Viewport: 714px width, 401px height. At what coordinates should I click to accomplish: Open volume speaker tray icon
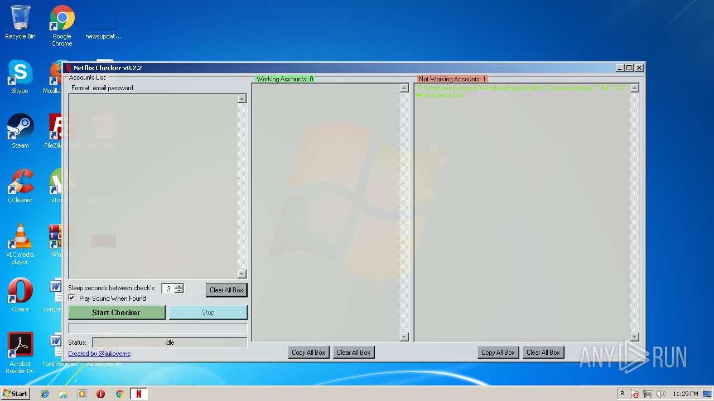click(660, 394)
